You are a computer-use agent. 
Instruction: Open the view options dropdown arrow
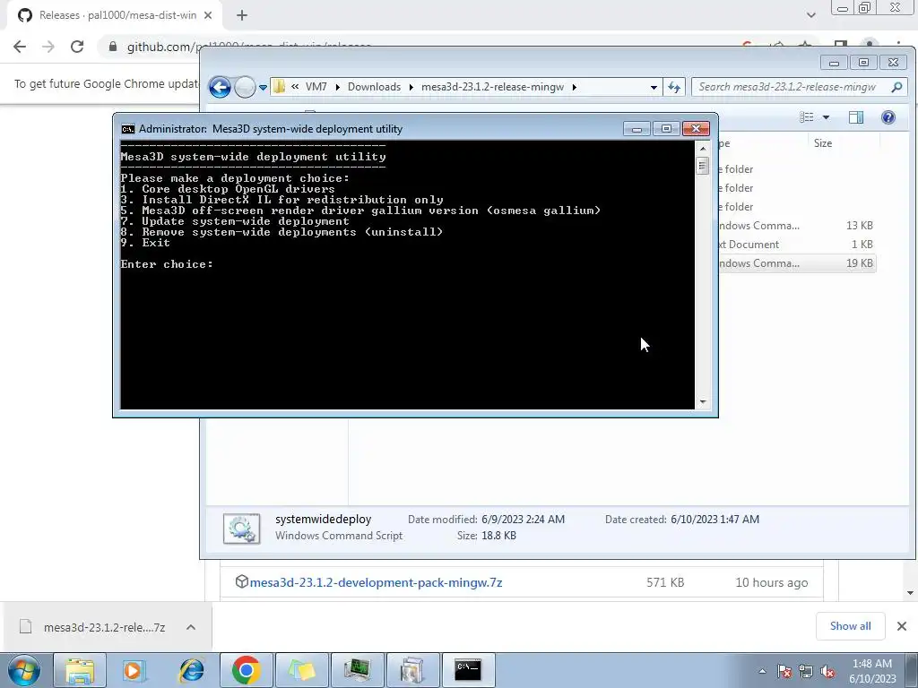(826, 117)
